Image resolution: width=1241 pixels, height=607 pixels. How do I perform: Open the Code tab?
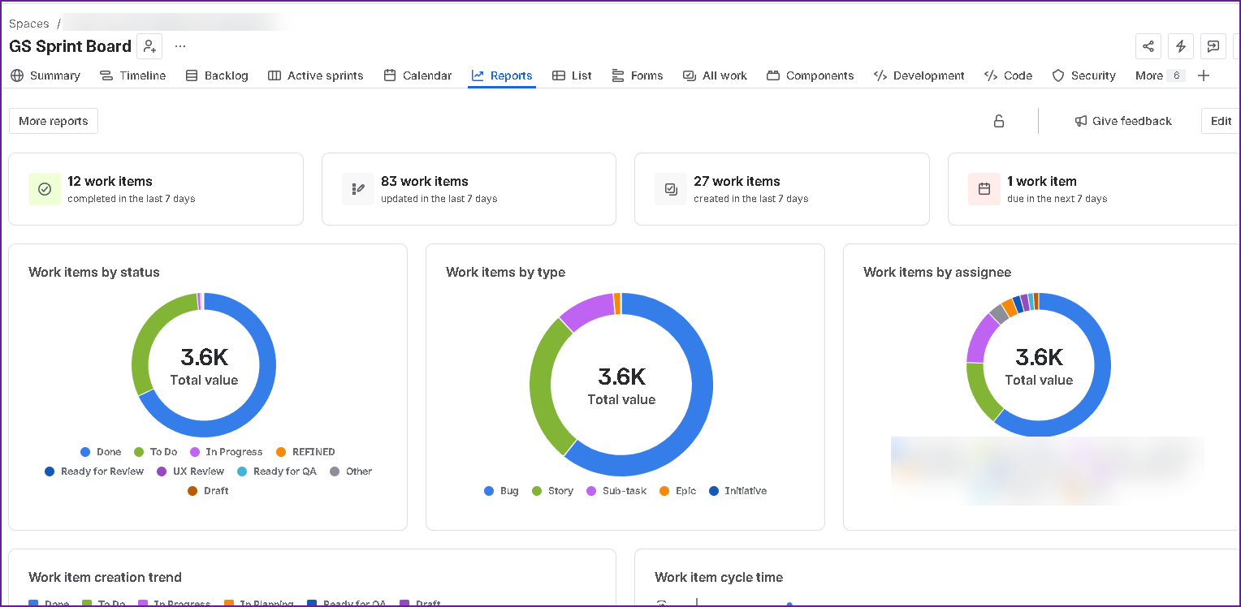[x=1008, y=75]
